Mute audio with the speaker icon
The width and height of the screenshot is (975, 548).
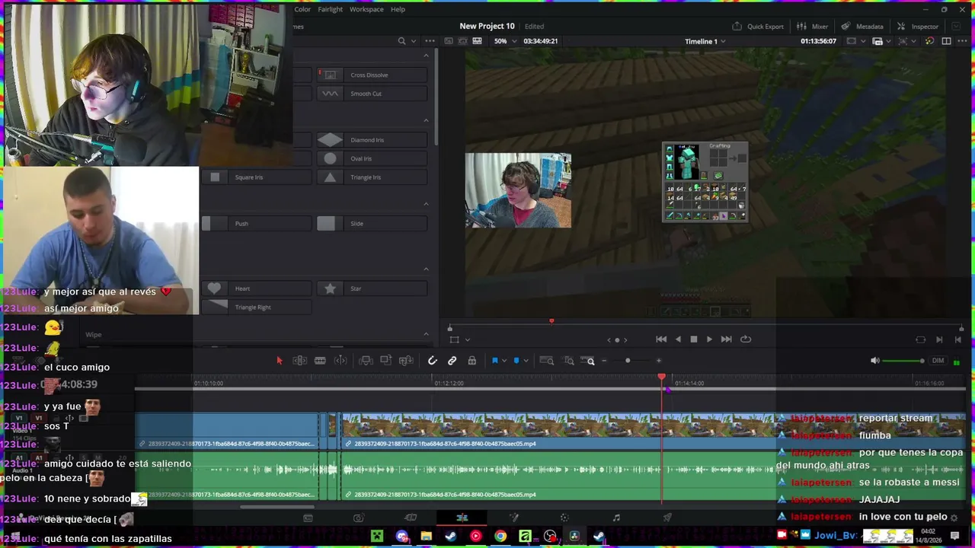(x=875, y=361)
